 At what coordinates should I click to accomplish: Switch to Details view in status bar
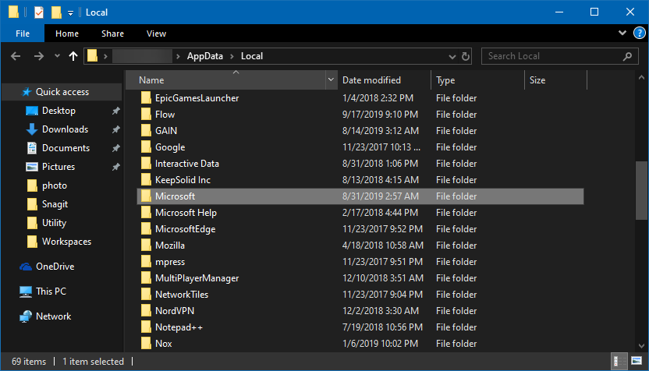pyautogui.click(x=619, y=361)
